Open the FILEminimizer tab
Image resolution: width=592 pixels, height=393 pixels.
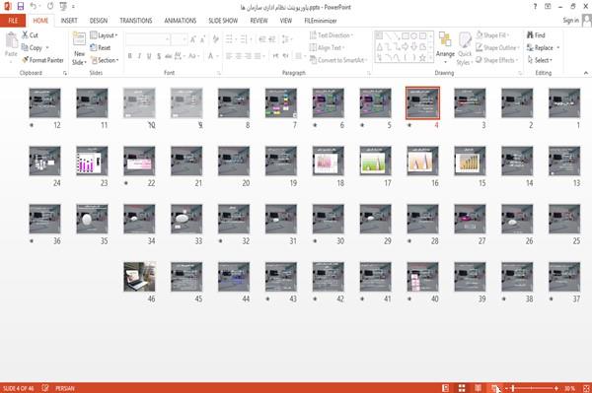click(x=320, y=21)
